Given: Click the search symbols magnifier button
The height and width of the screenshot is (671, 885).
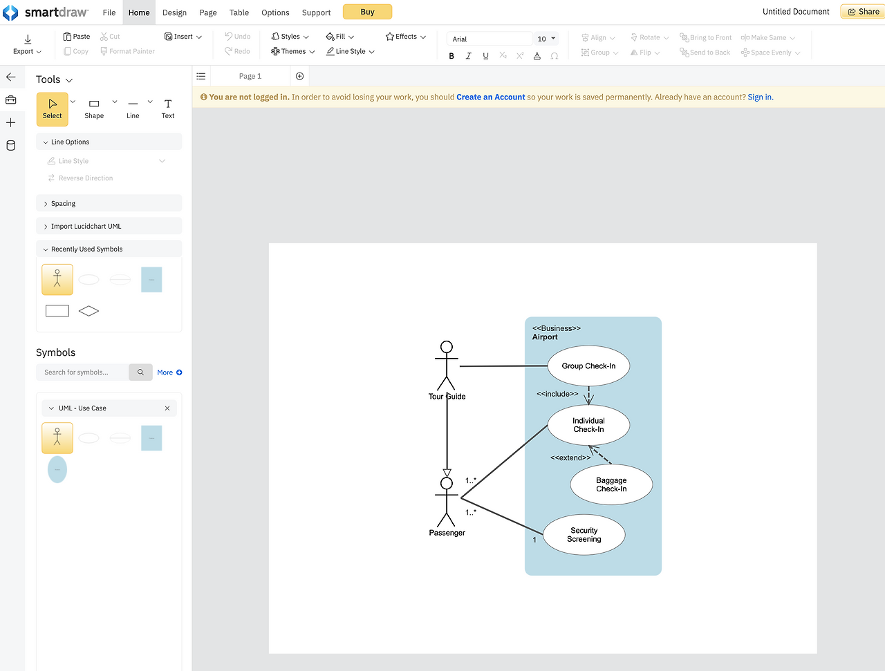Looking at the screenshot, I should coord(140,372).
